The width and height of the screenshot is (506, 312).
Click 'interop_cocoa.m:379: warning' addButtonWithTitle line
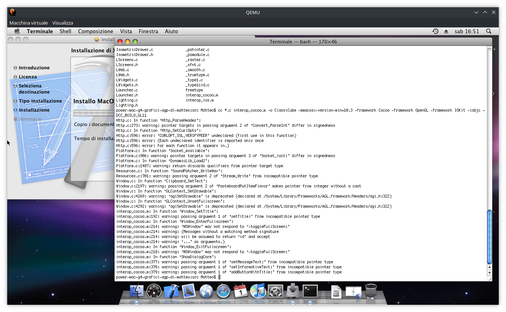(229, 272)
